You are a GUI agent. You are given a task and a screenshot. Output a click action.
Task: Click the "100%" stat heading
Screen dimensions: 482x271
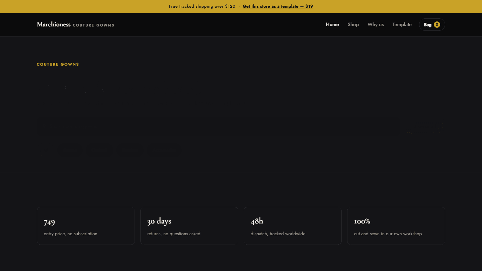pos(362,221)
